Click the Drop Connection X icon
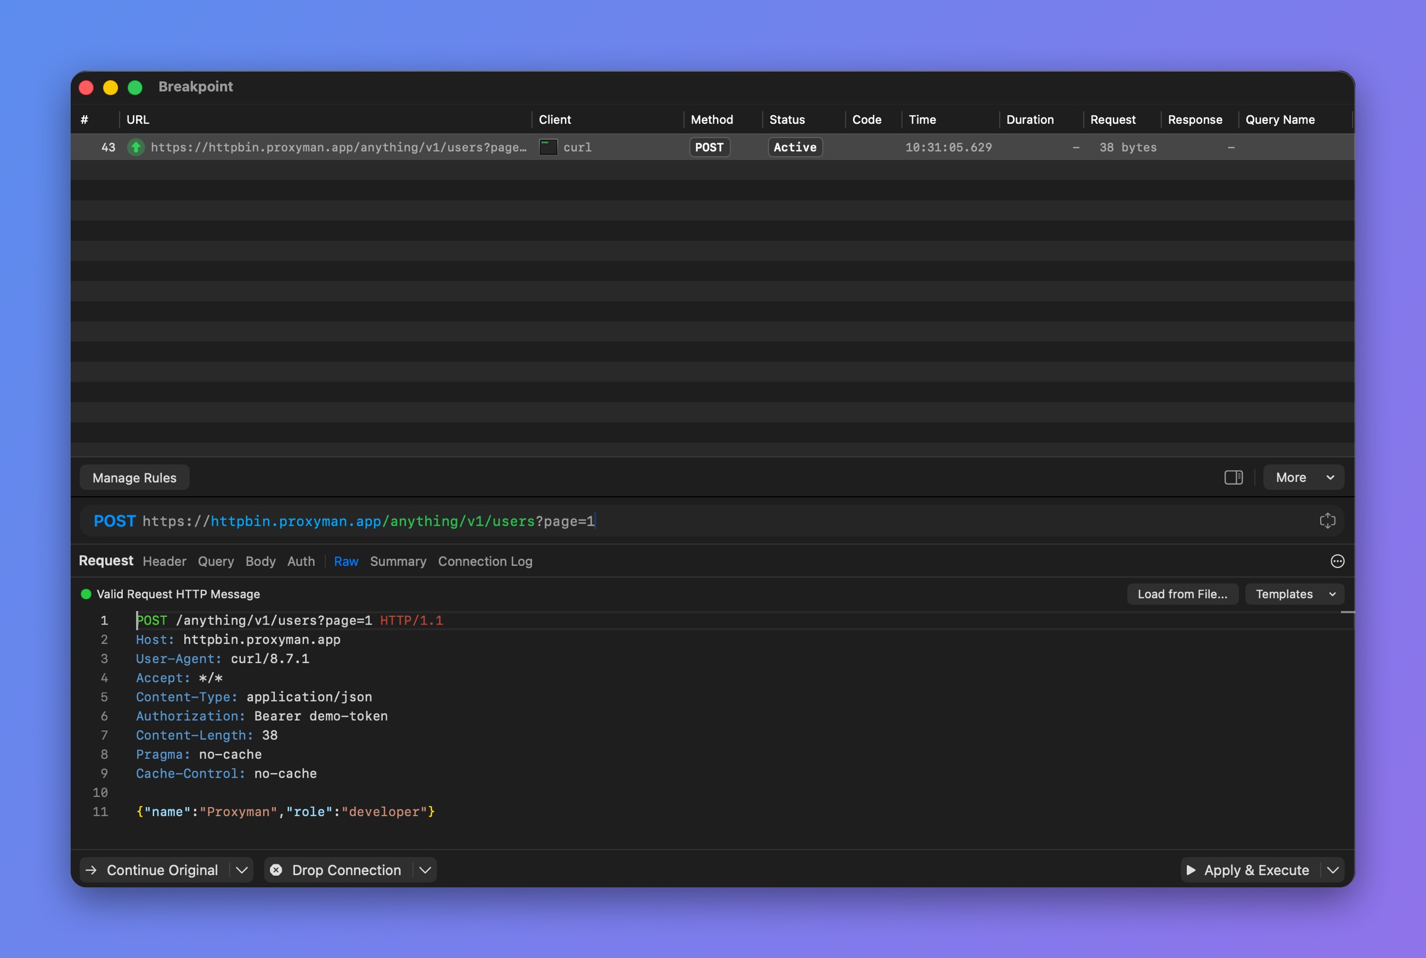This screenshot has height=958, width=1426. click(x=276, y=870)
